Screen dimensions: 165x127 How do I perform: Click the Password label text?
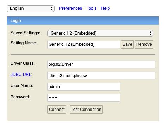(x=20, y=97)
